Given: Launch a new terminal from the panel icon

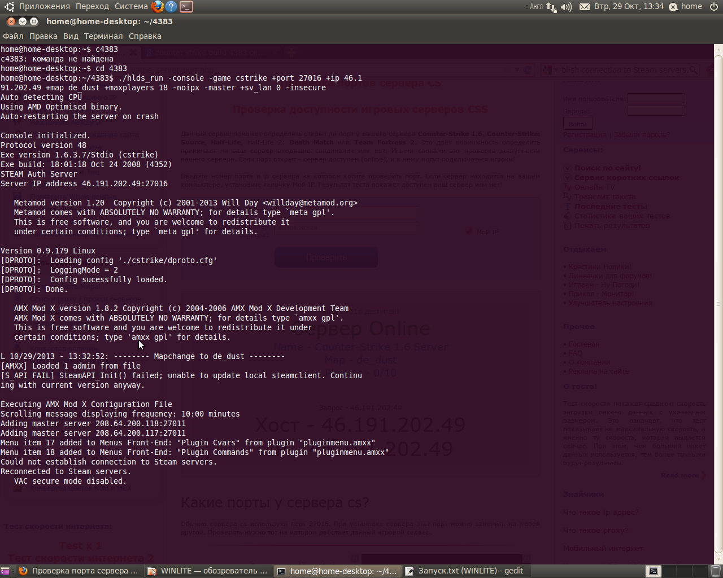Looking at the screenshot, I should (x=186, y=7).
